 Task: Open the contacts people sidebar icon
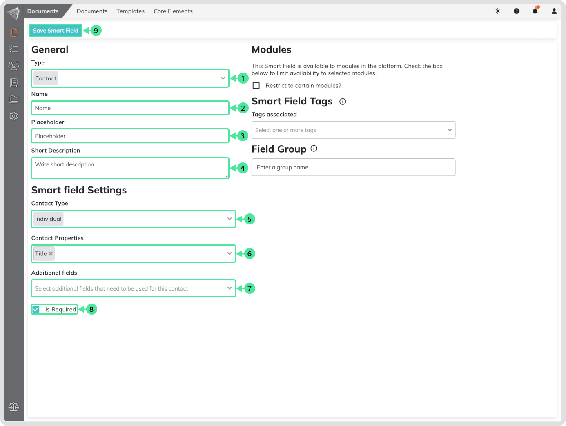14,66
